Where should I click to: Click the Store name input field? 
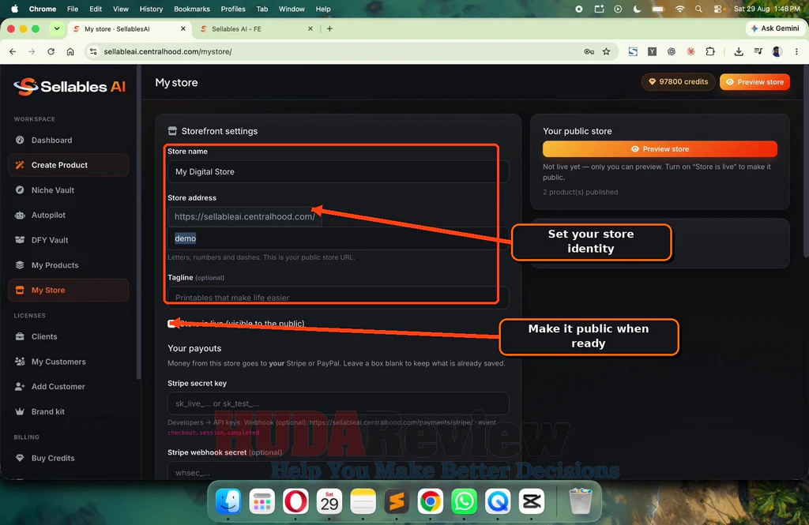click(x=338, y=172)
